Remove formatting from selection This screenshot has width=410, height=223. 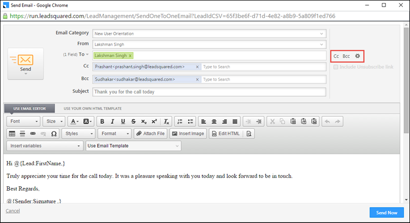pyautogui.click(x=166, y=121)
